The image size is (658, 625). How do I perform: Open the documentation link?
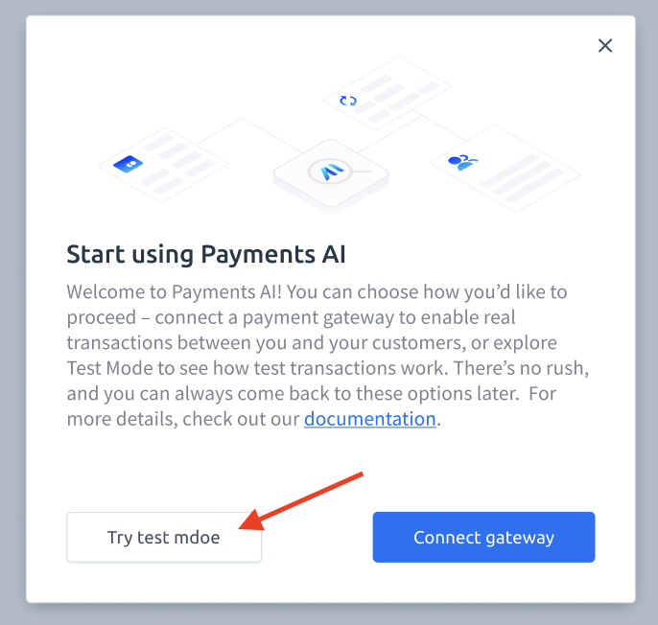[x=369, y=419]
